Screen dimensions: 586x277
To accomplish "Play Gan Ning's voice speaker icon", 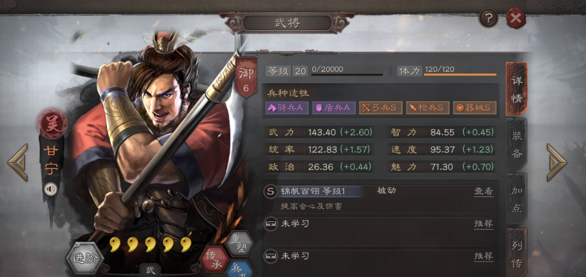I will click(51, 189).
